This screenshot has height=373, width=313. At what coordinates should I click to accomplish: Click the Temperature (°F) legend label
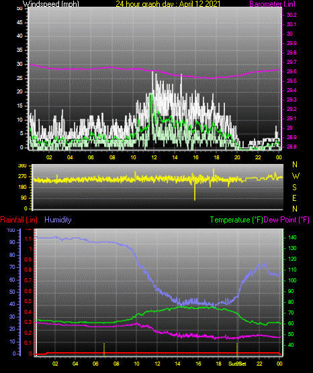[236, 220]
